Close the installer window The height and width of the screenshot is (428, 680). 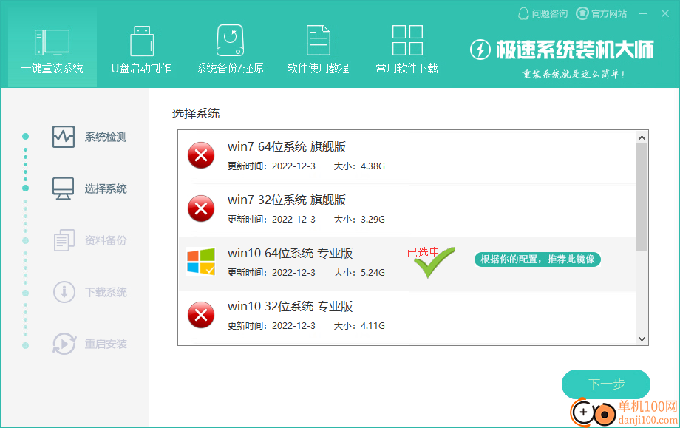pyautogui.click(x=665, y=14)
